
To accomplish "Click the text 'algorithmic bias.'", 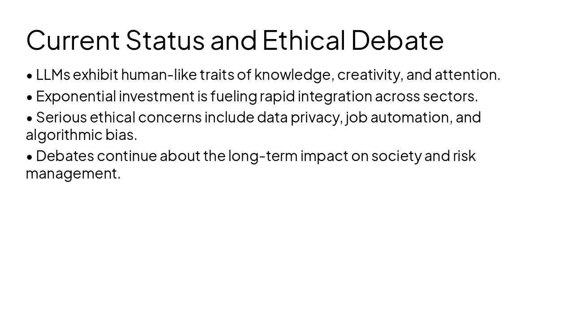I will click(x=82, y=135).
